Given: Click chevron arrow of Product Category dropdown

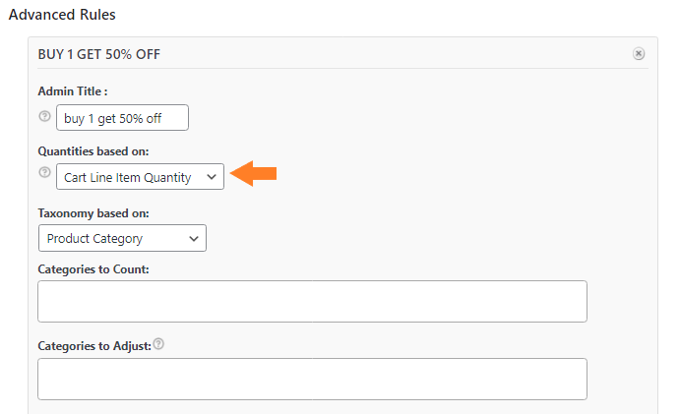Looking at the screenshot, I should pyautogui.click(x=194, y=238).
